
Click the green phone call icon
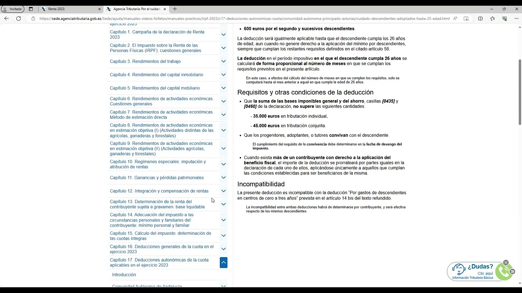(x=504, y=272)
